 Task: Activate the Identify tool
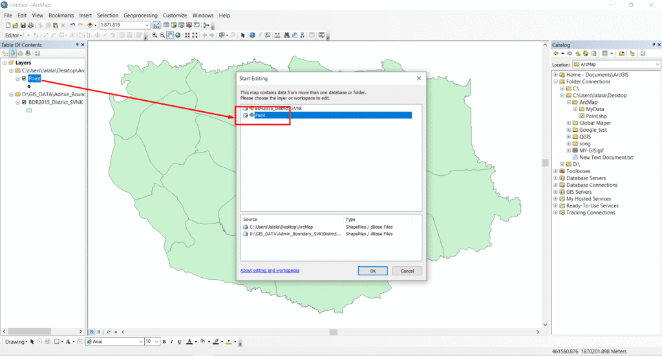click(x=252, y=36)
